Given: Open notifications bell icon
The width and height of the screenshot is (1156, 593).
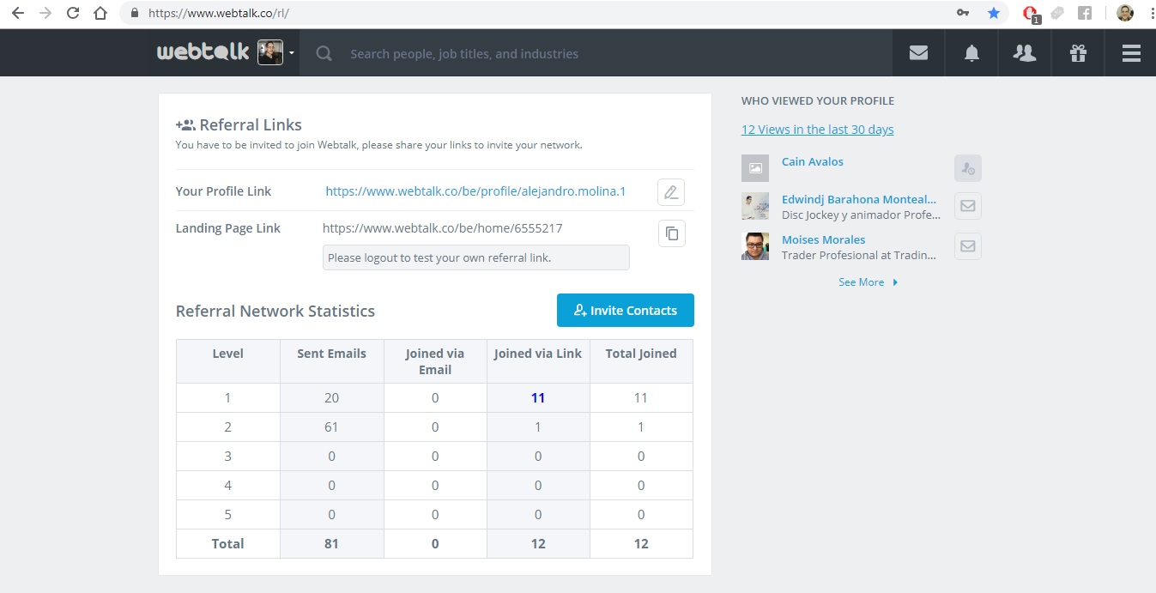Looking at the screenshot, I should point(971,52).
